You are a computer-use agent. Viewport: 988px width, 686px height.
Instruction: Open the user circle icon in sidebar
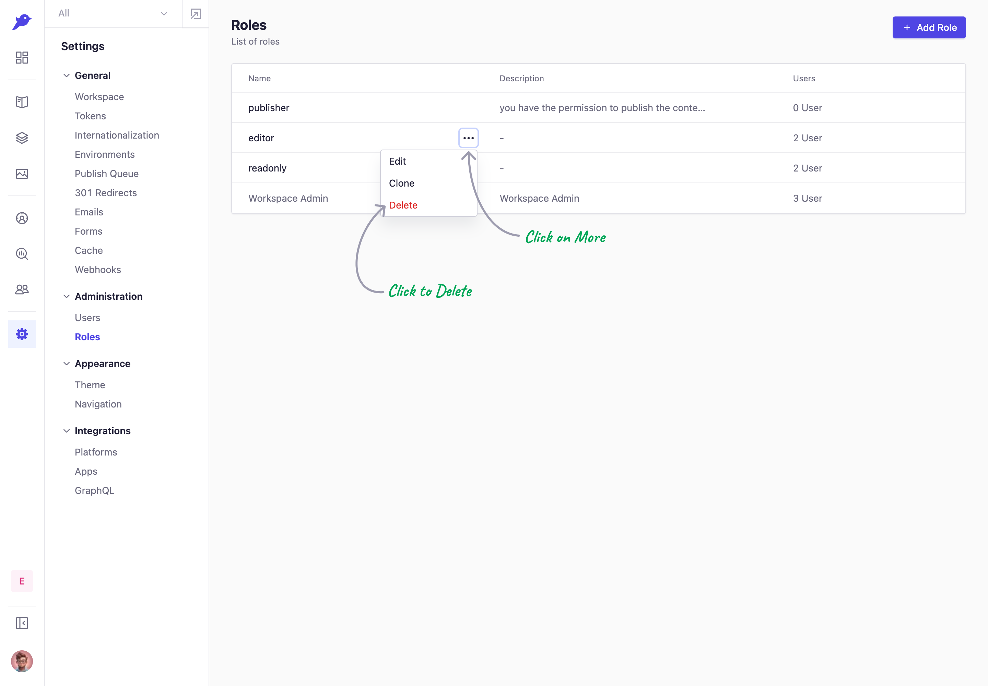click(x=22, y=218)
